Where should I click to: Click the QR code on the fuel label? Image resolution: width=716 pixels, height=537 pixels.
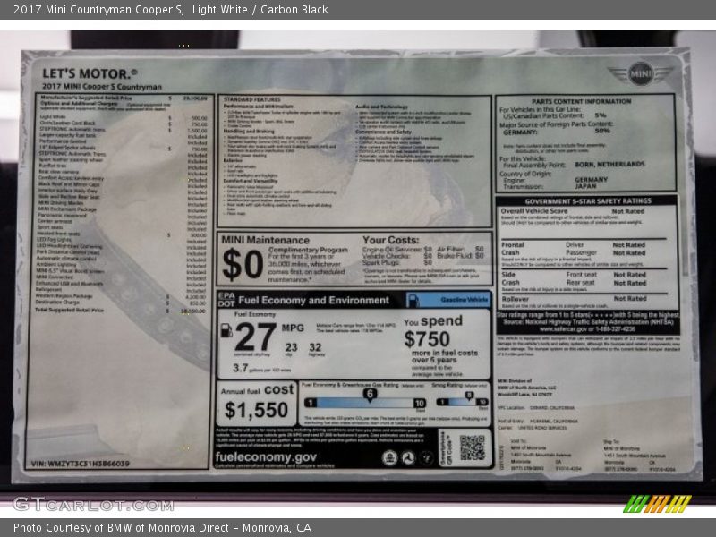(x=472, y=448)
